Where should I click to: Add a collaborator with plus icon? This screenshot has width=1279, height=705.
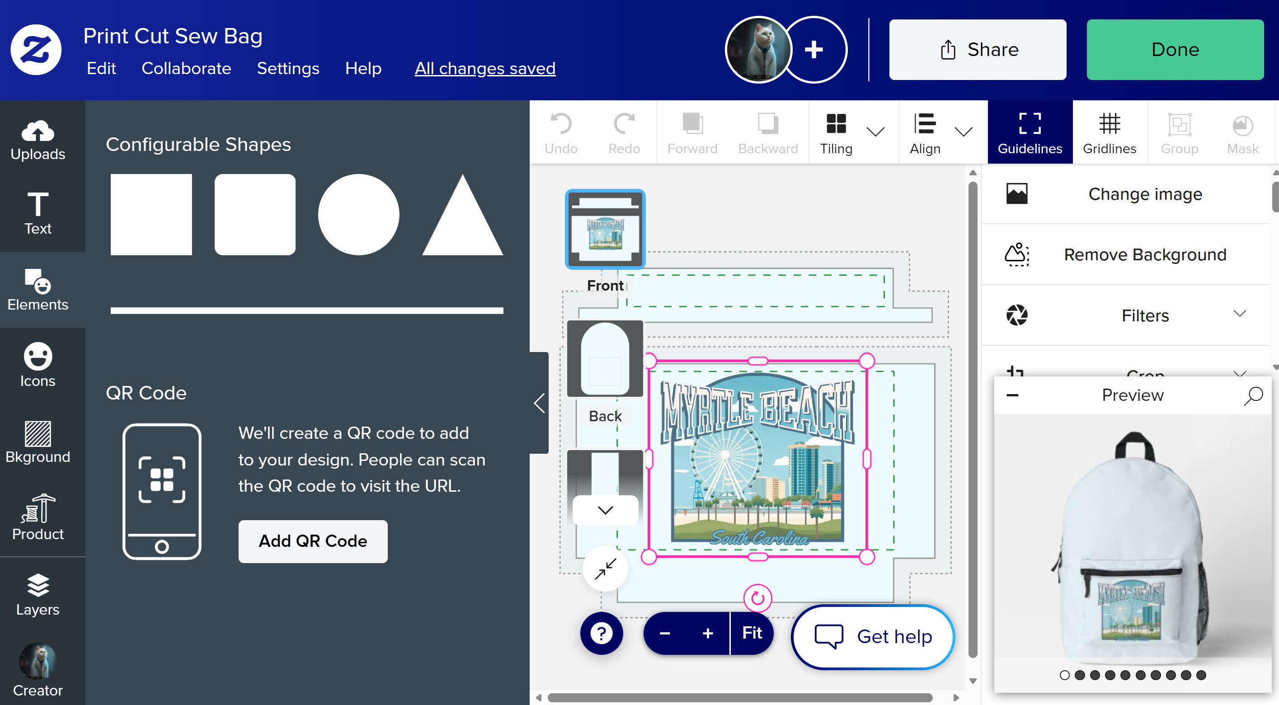point(814,50)
